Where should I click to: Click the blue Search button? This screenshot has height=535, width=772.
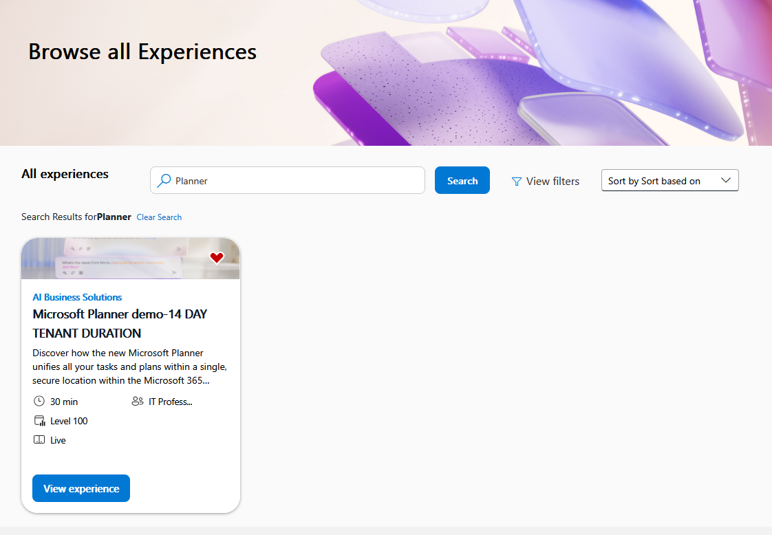click(x=462, y=180)
